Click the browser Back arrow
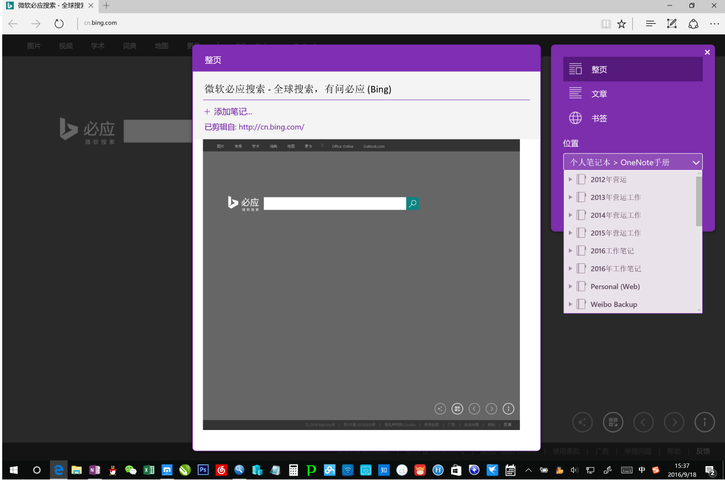Viewport: 725px width, 480px height. pyautogui.click(x=13, y=23)
